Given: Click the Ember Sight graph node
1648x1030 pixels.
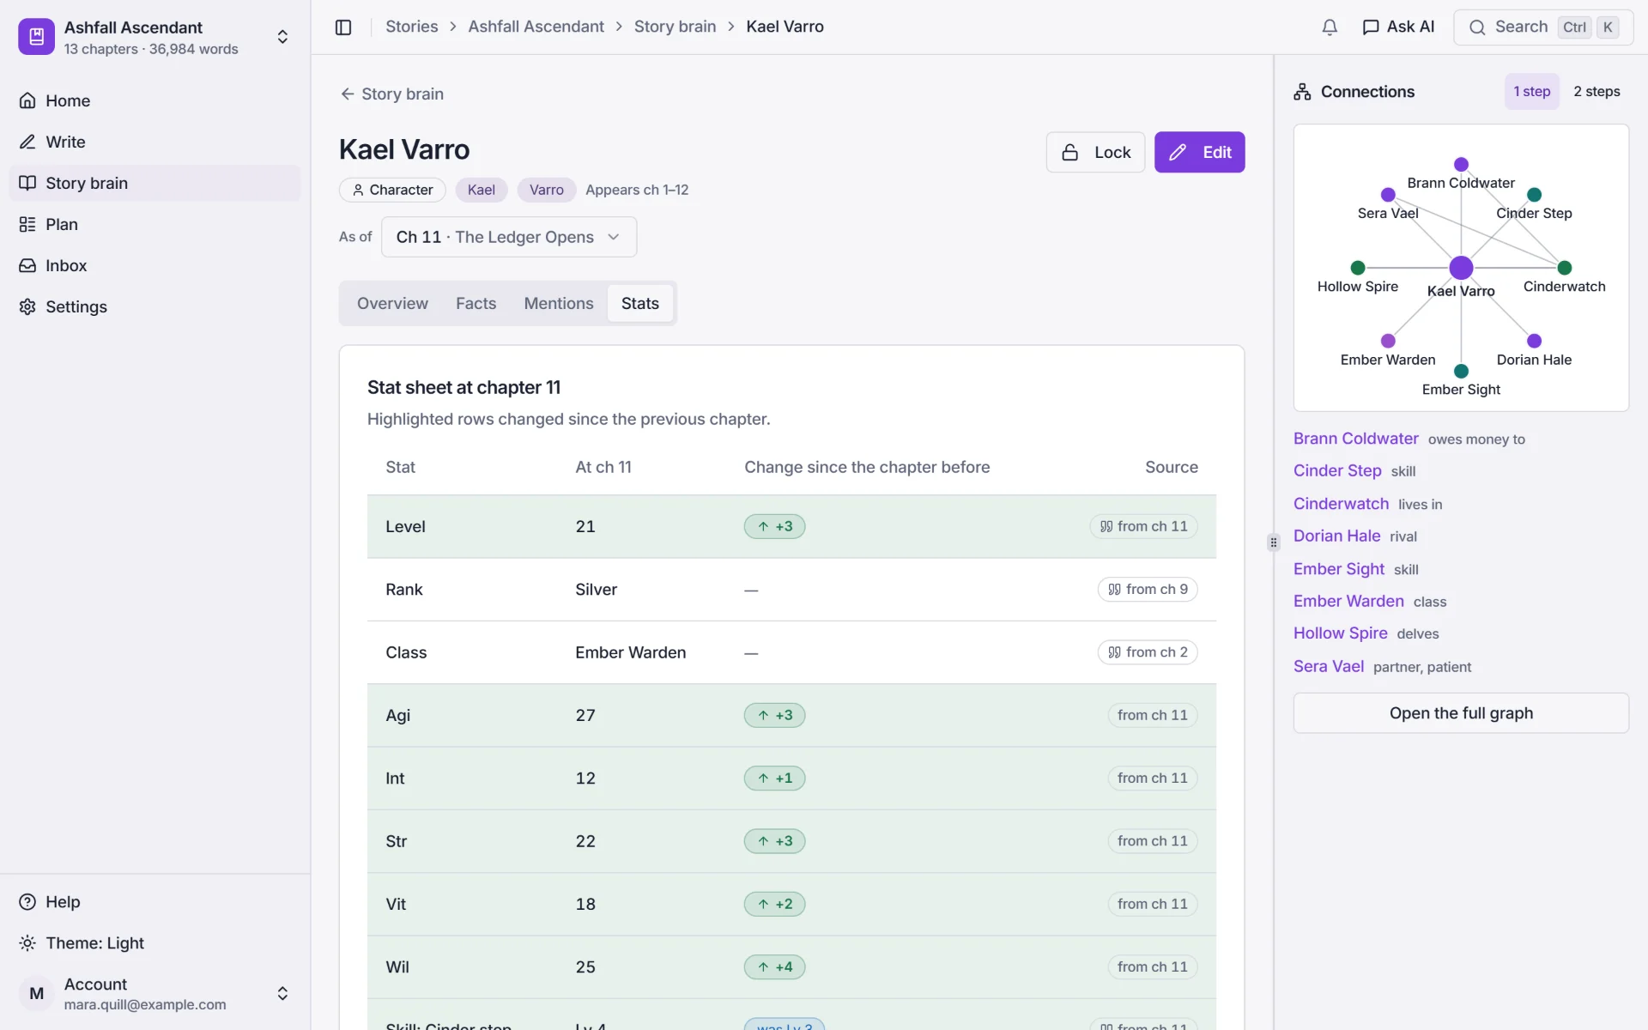Looking at the screenshot, I should point(1461,371).
